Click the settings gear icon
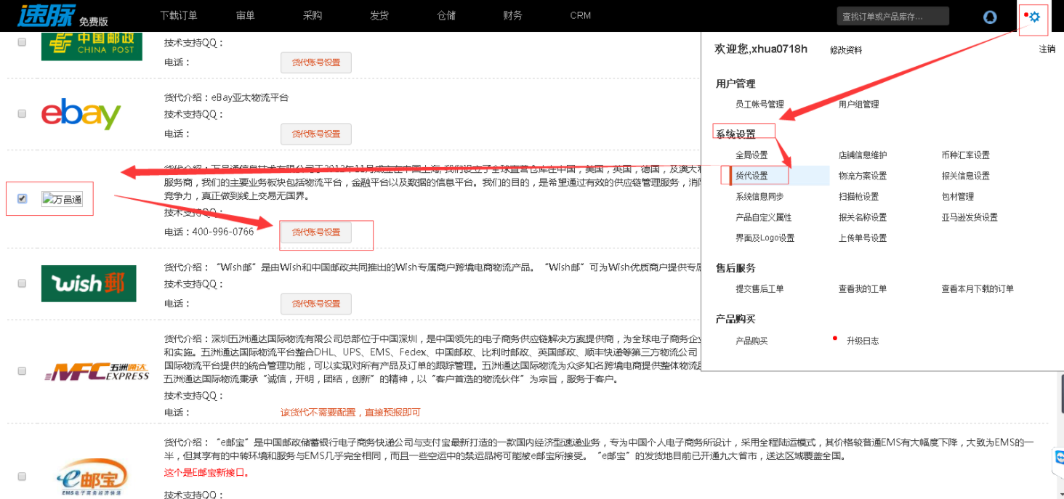This screenshot has height=499, width=1064. click(1035, 17)
